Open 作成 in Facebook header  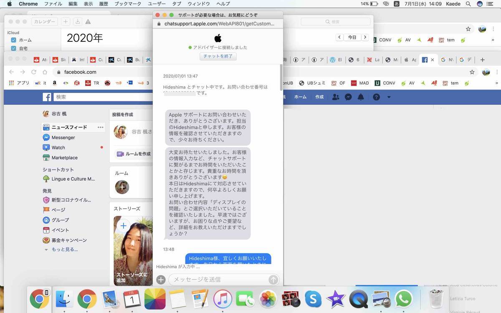tap(319, 97)
